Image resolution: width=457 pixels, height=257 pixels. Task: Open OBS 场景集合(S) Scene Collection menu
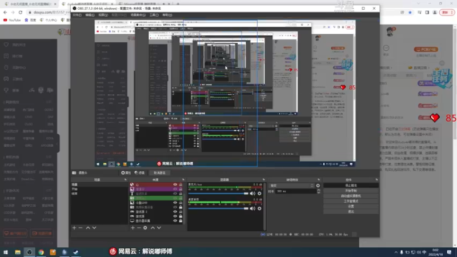[138, 15]
